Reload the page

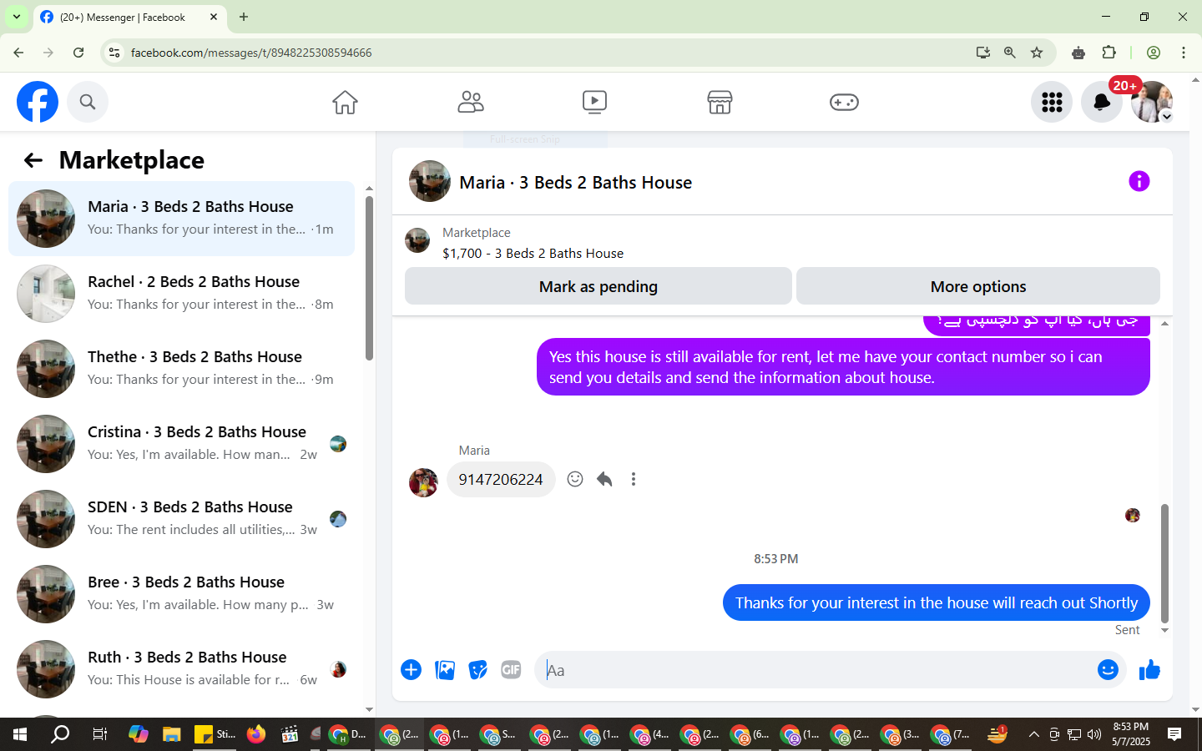[78, 53]
